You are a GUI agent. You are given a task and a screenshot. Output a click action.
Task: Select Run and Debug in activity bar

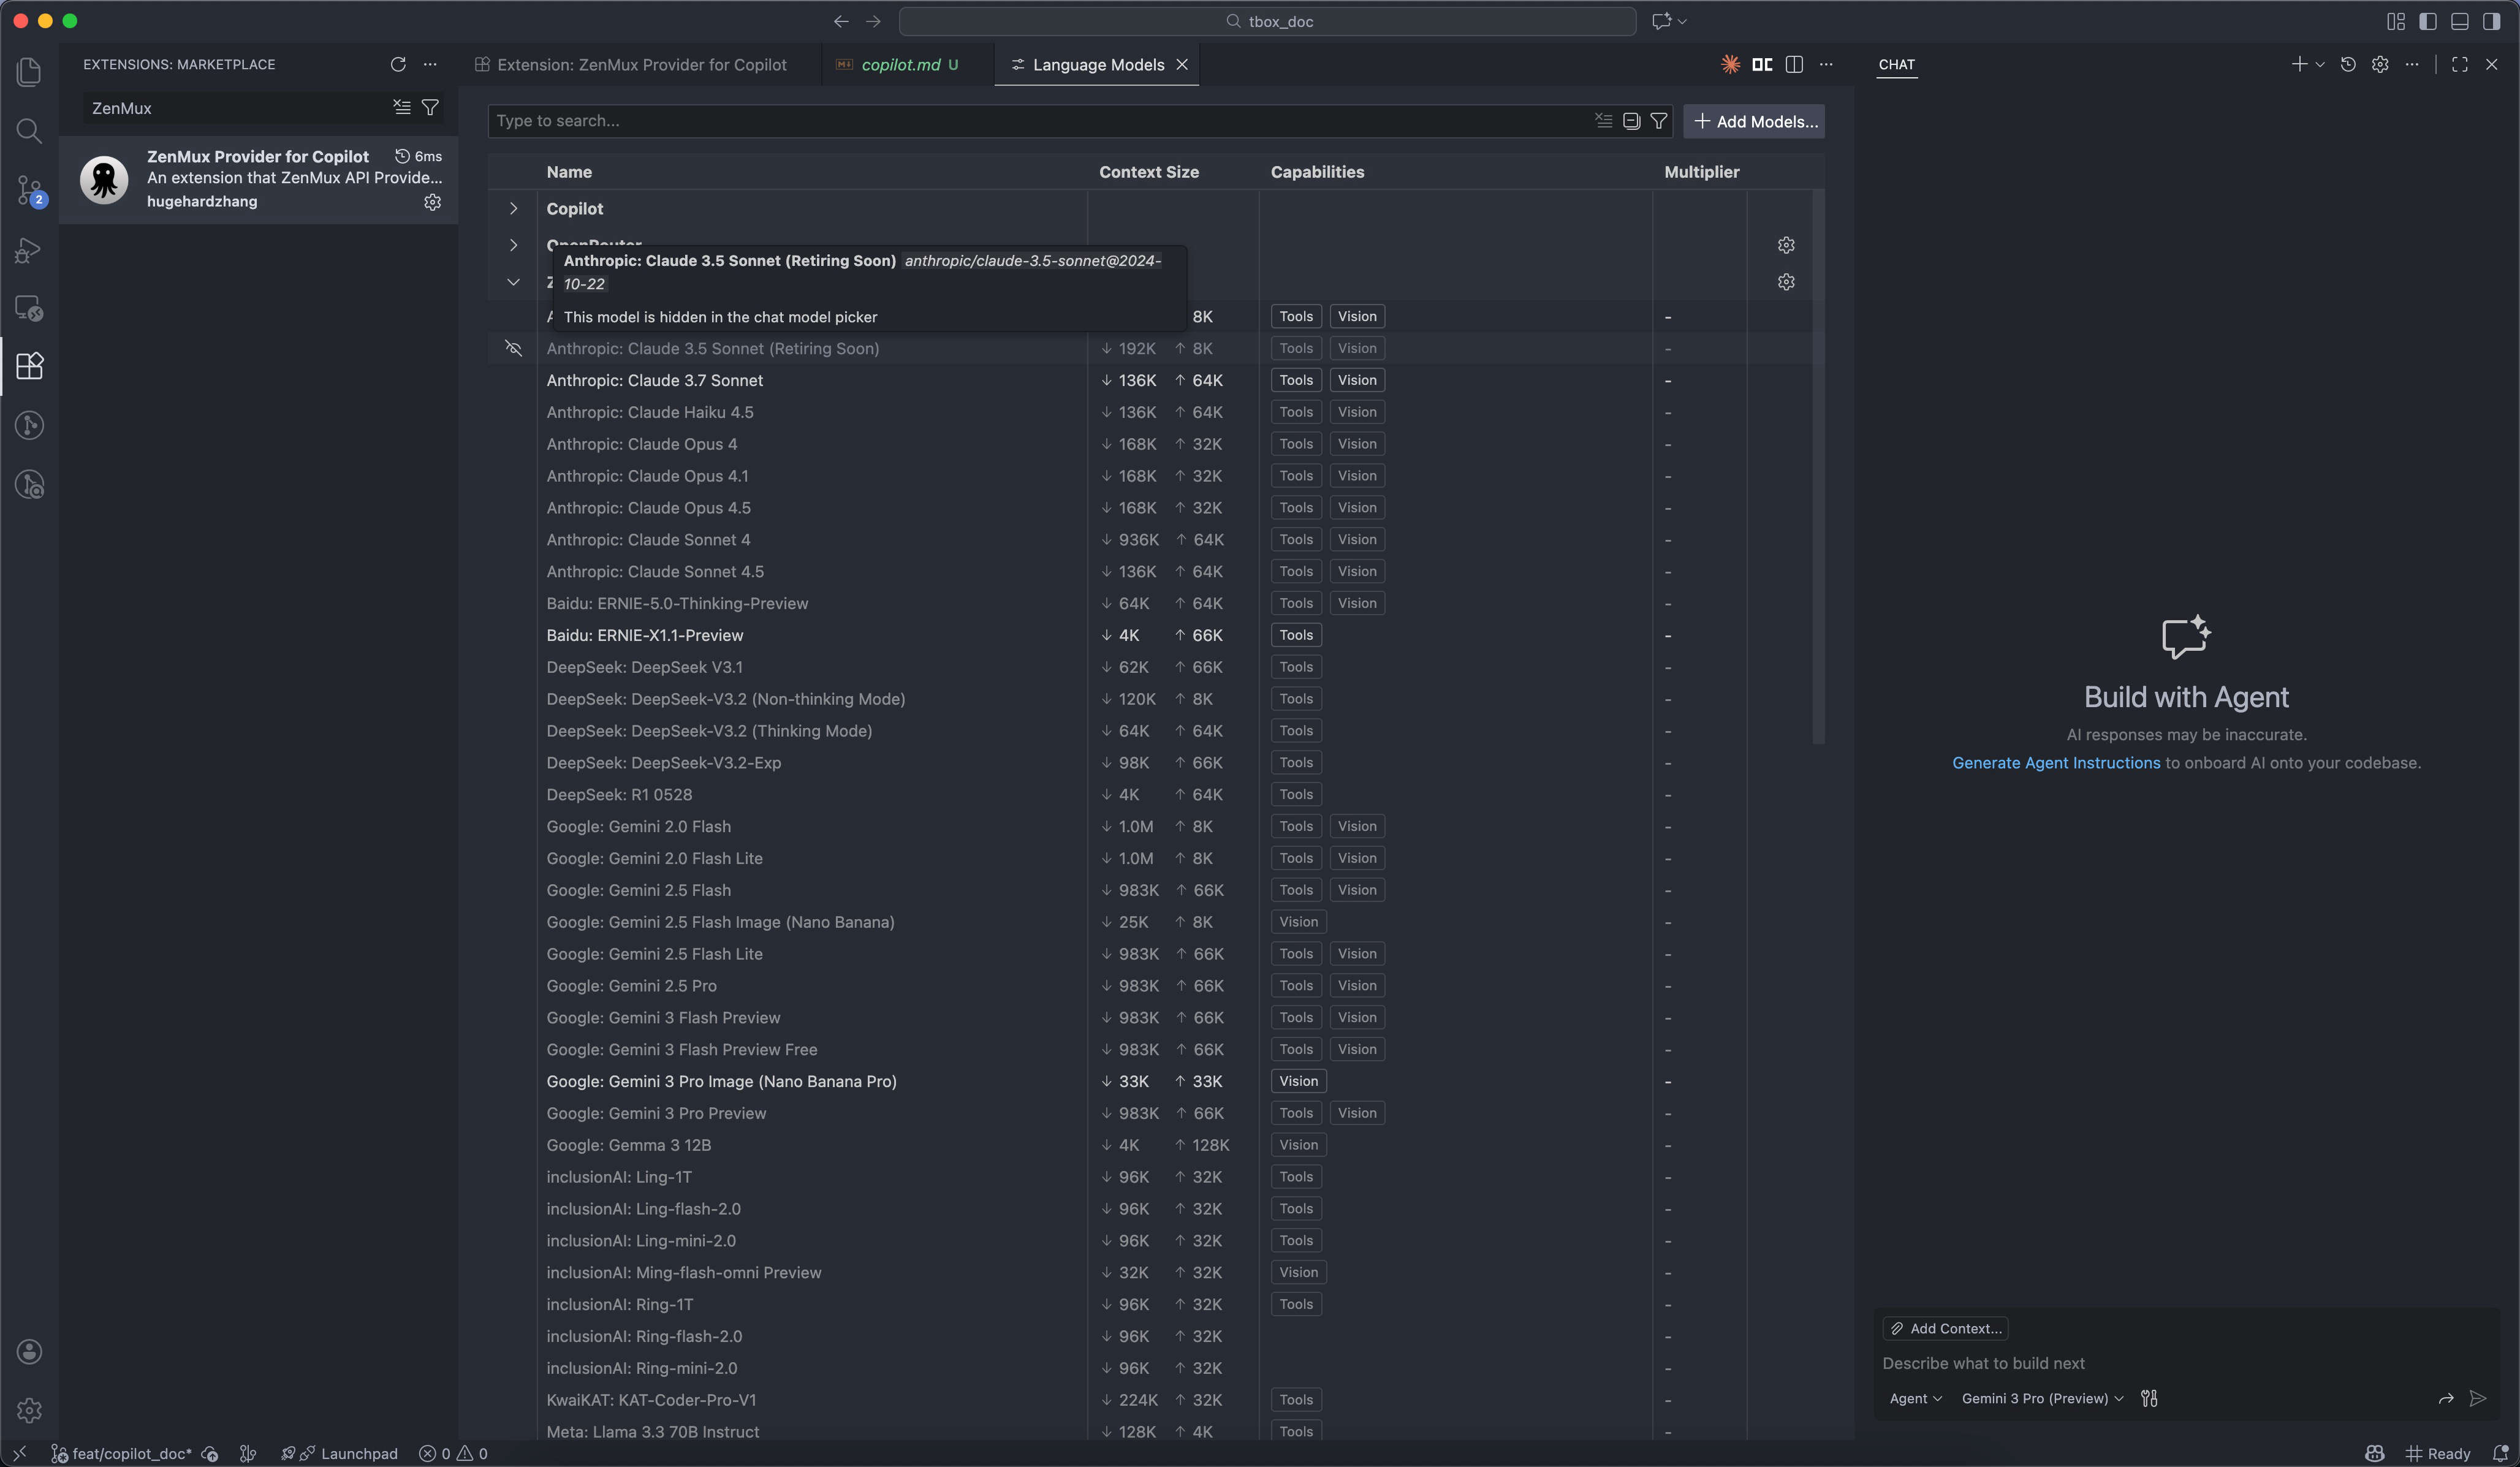[x=29, y=249]
